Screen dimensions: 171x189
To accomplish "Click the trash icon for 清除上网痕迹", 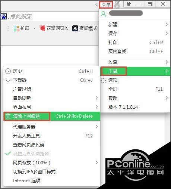I will [x=8, y=116].
